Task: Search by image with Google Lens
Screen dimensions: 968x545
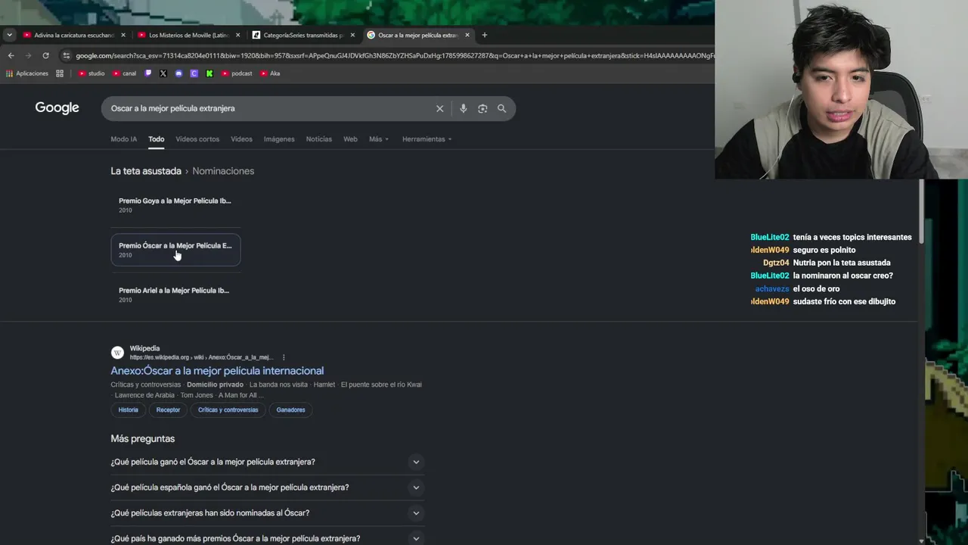Action: coord(482,108)
